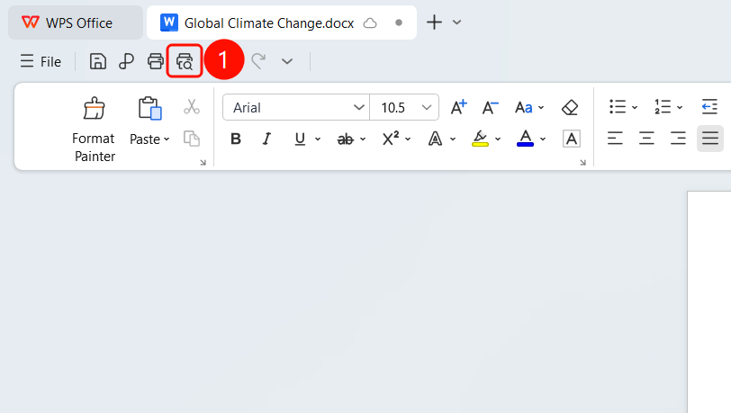
Task: Toggle Bold formatting
Action: [236, 139]
